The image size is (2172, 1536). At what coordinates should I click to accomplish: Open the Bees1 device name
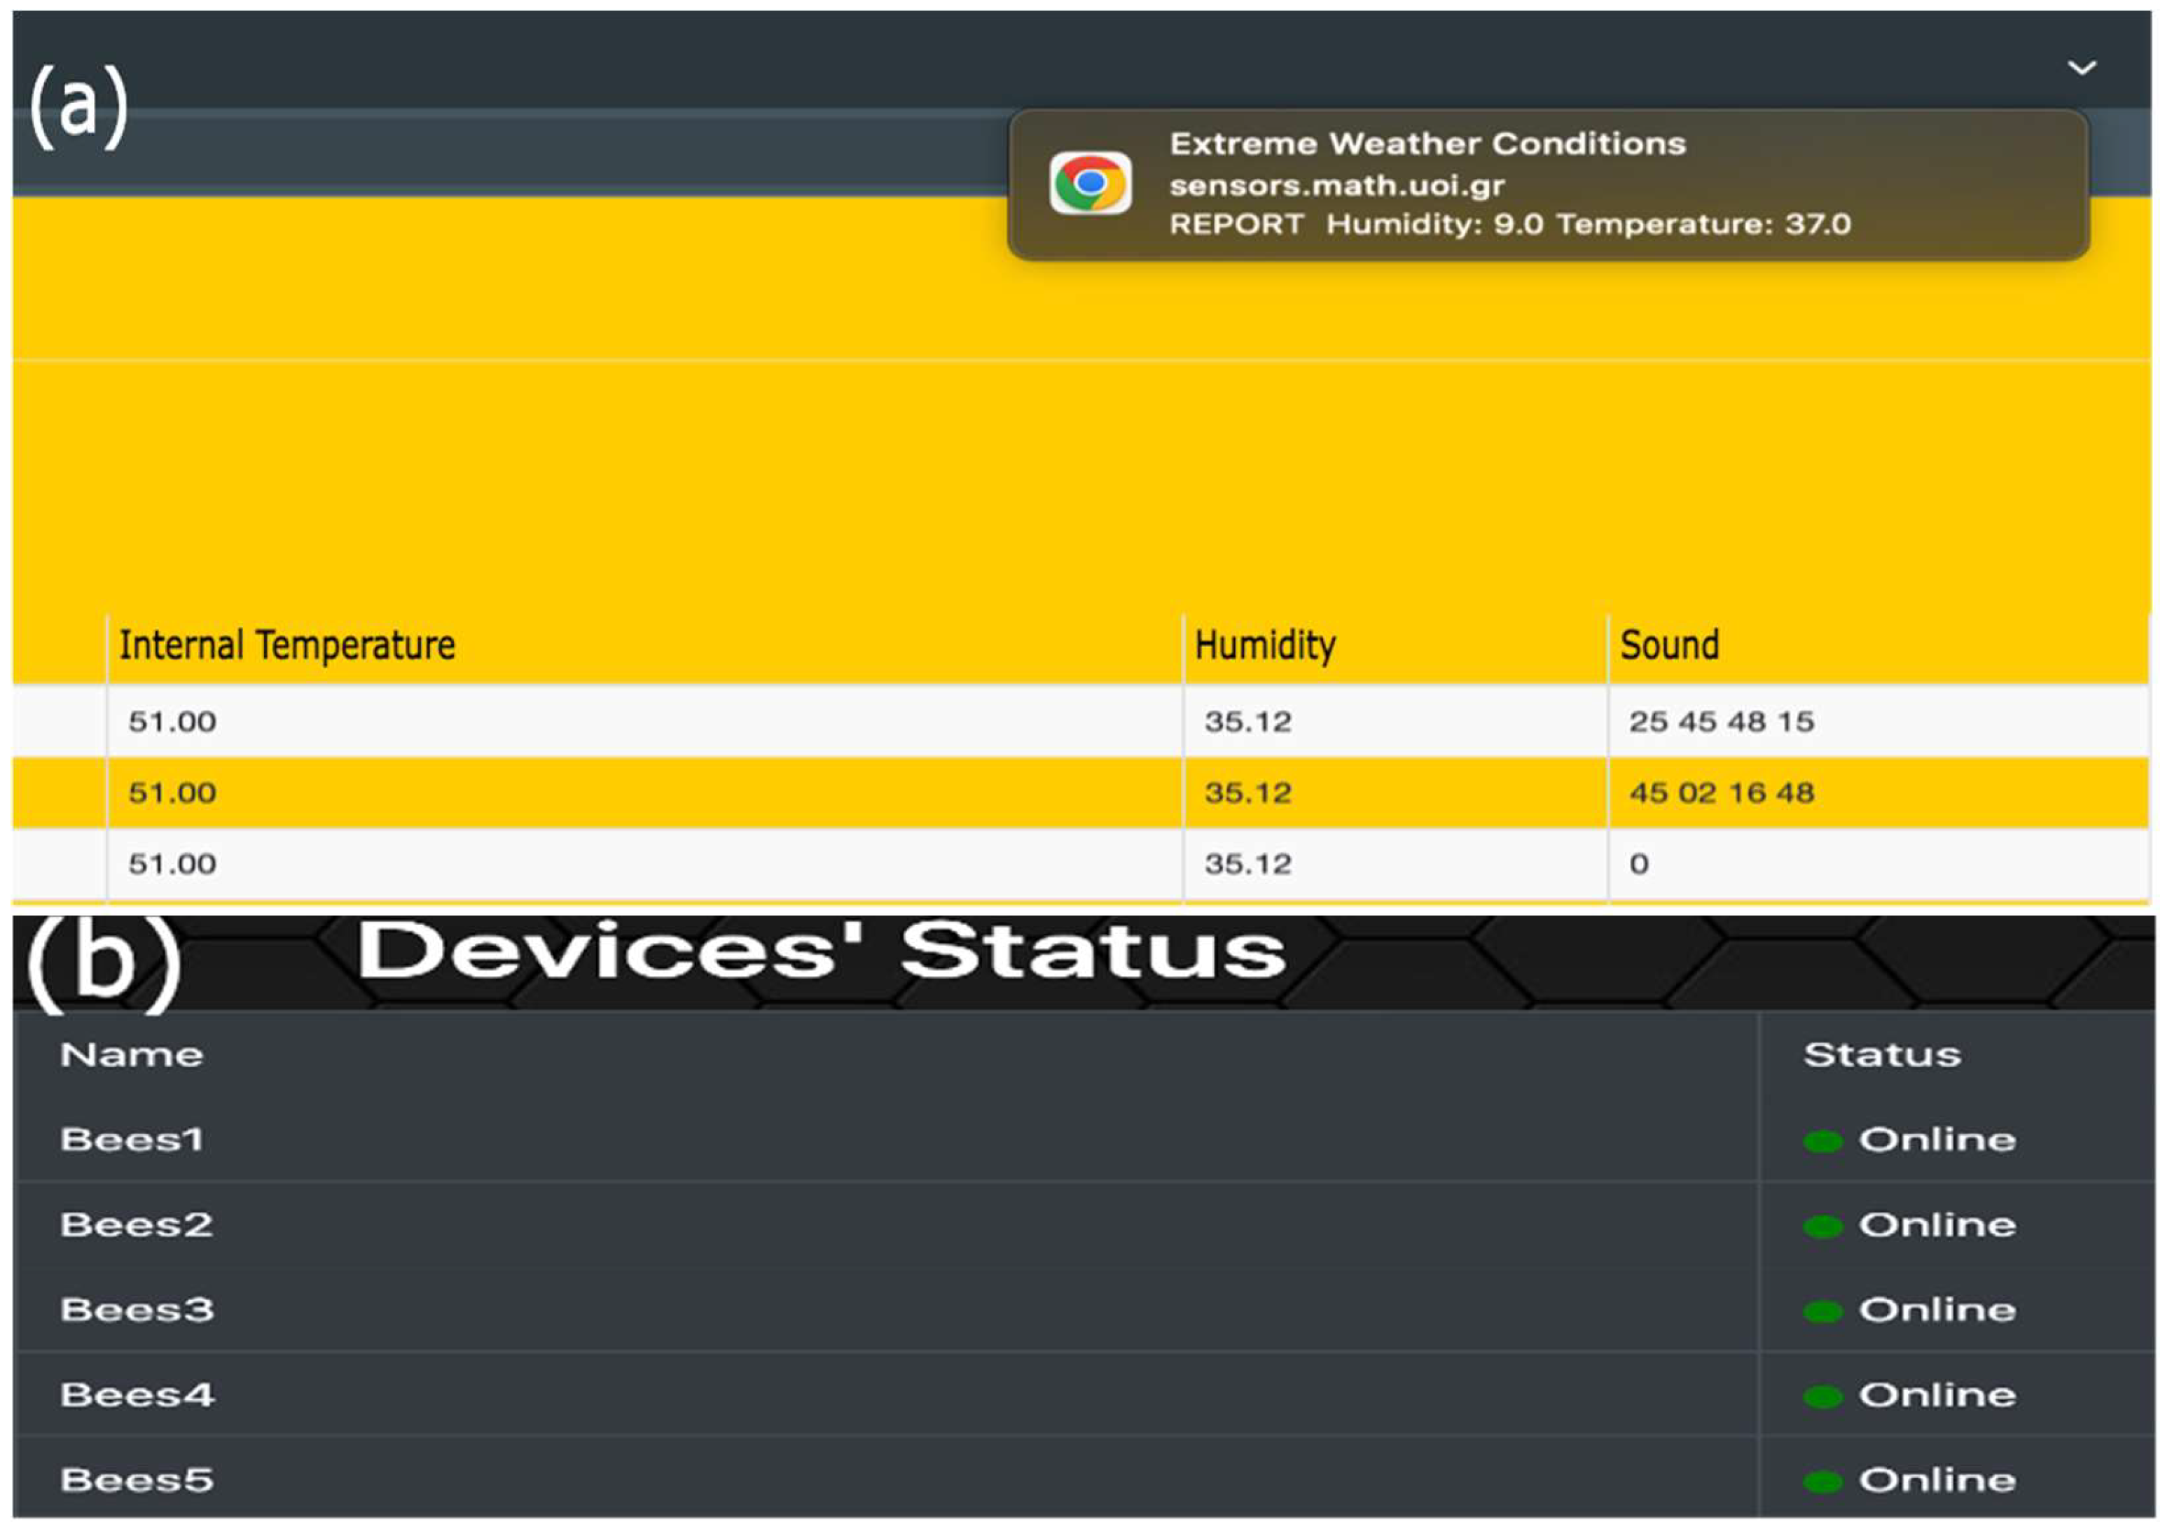click(x=132, y=1140)
